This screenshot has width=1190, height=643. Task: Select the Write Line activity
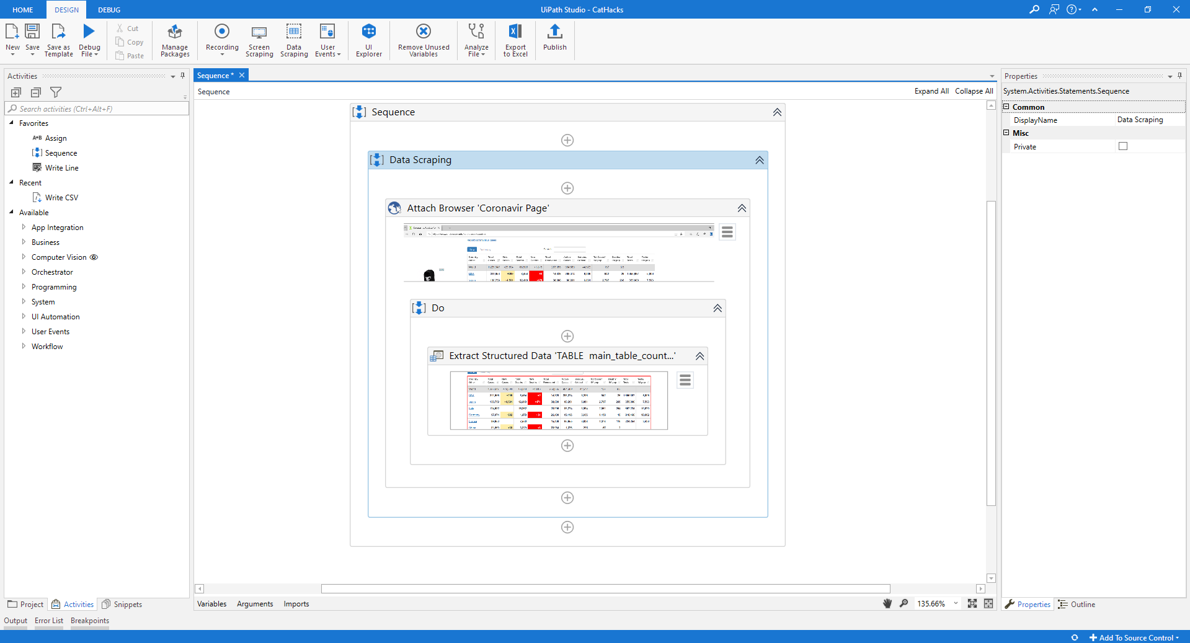pyautogui.click(x=56, y=168)
